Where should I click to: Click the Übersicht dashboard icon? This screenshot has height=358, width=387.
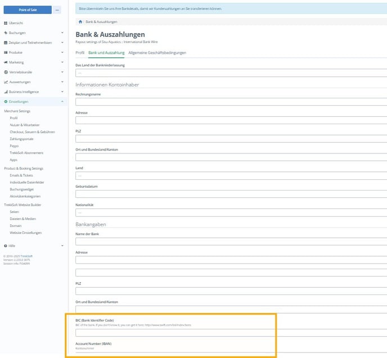pyautogui.click(x=6, y=23)
